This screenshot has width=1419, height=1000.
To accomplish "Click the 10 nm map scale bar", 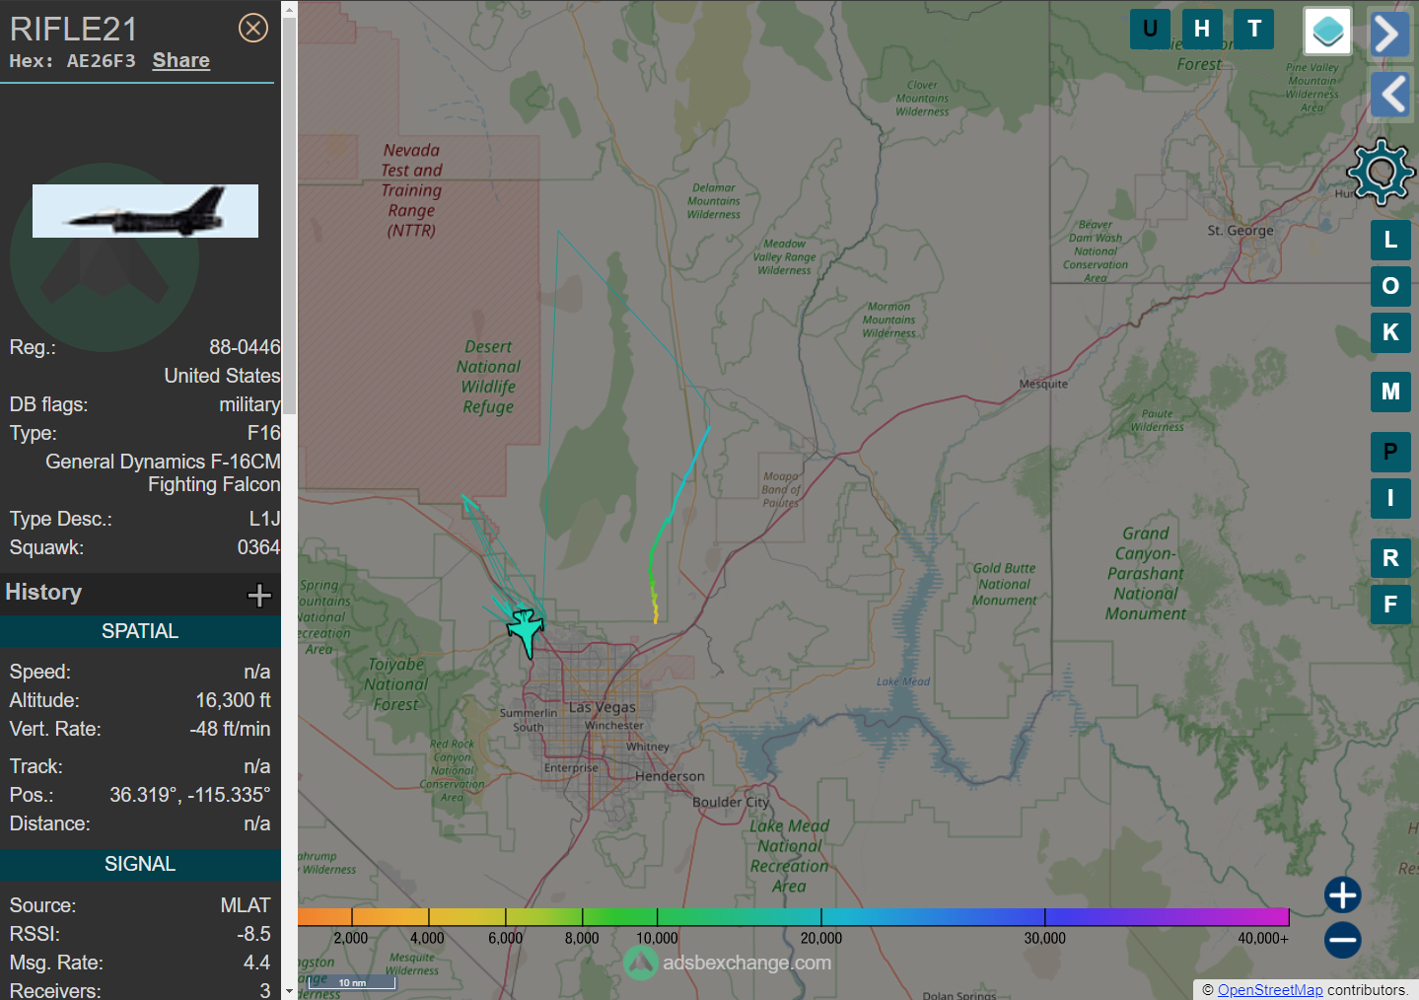I will pos(352,982).
